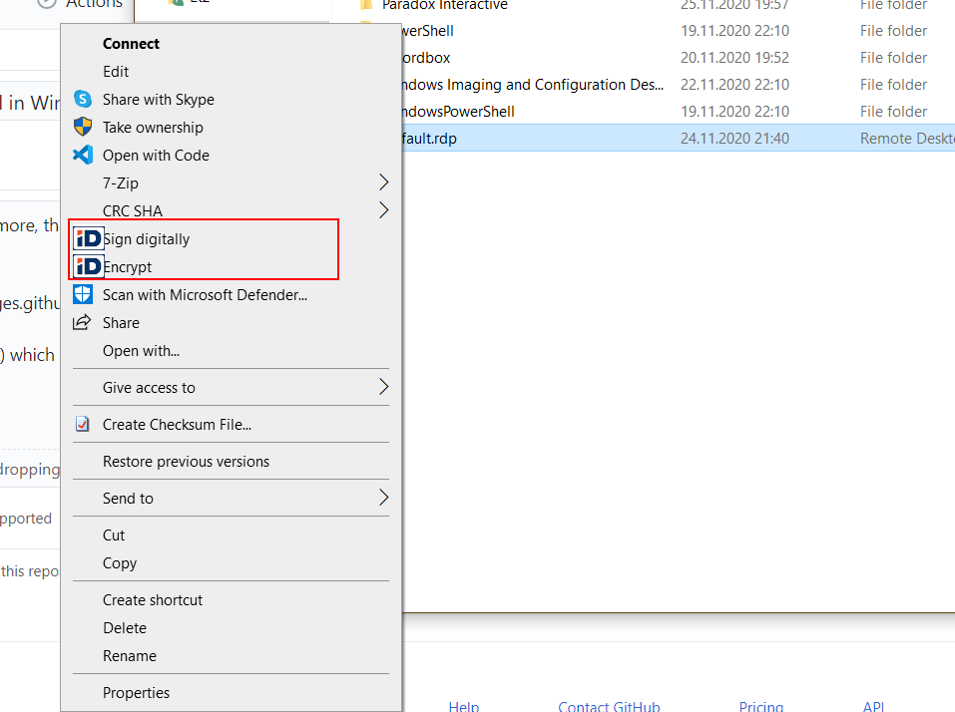
Task: Click the Microsoft Defender scan icon
Action: 83,294
